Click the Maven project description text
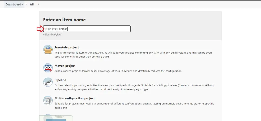Image resolution: width=261 pixels, height=121 pixels. (118, 71)
